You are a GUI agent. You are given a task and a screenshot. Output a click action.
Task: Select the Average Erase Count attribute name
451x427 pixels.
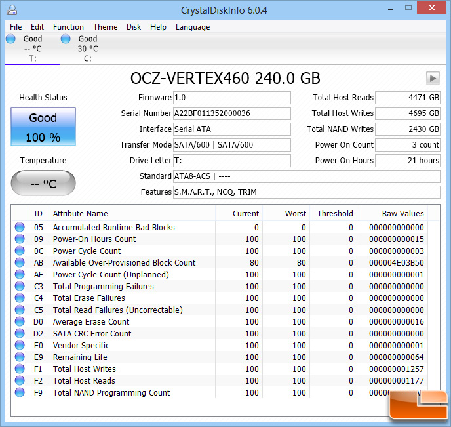click(x=91, y=321)
